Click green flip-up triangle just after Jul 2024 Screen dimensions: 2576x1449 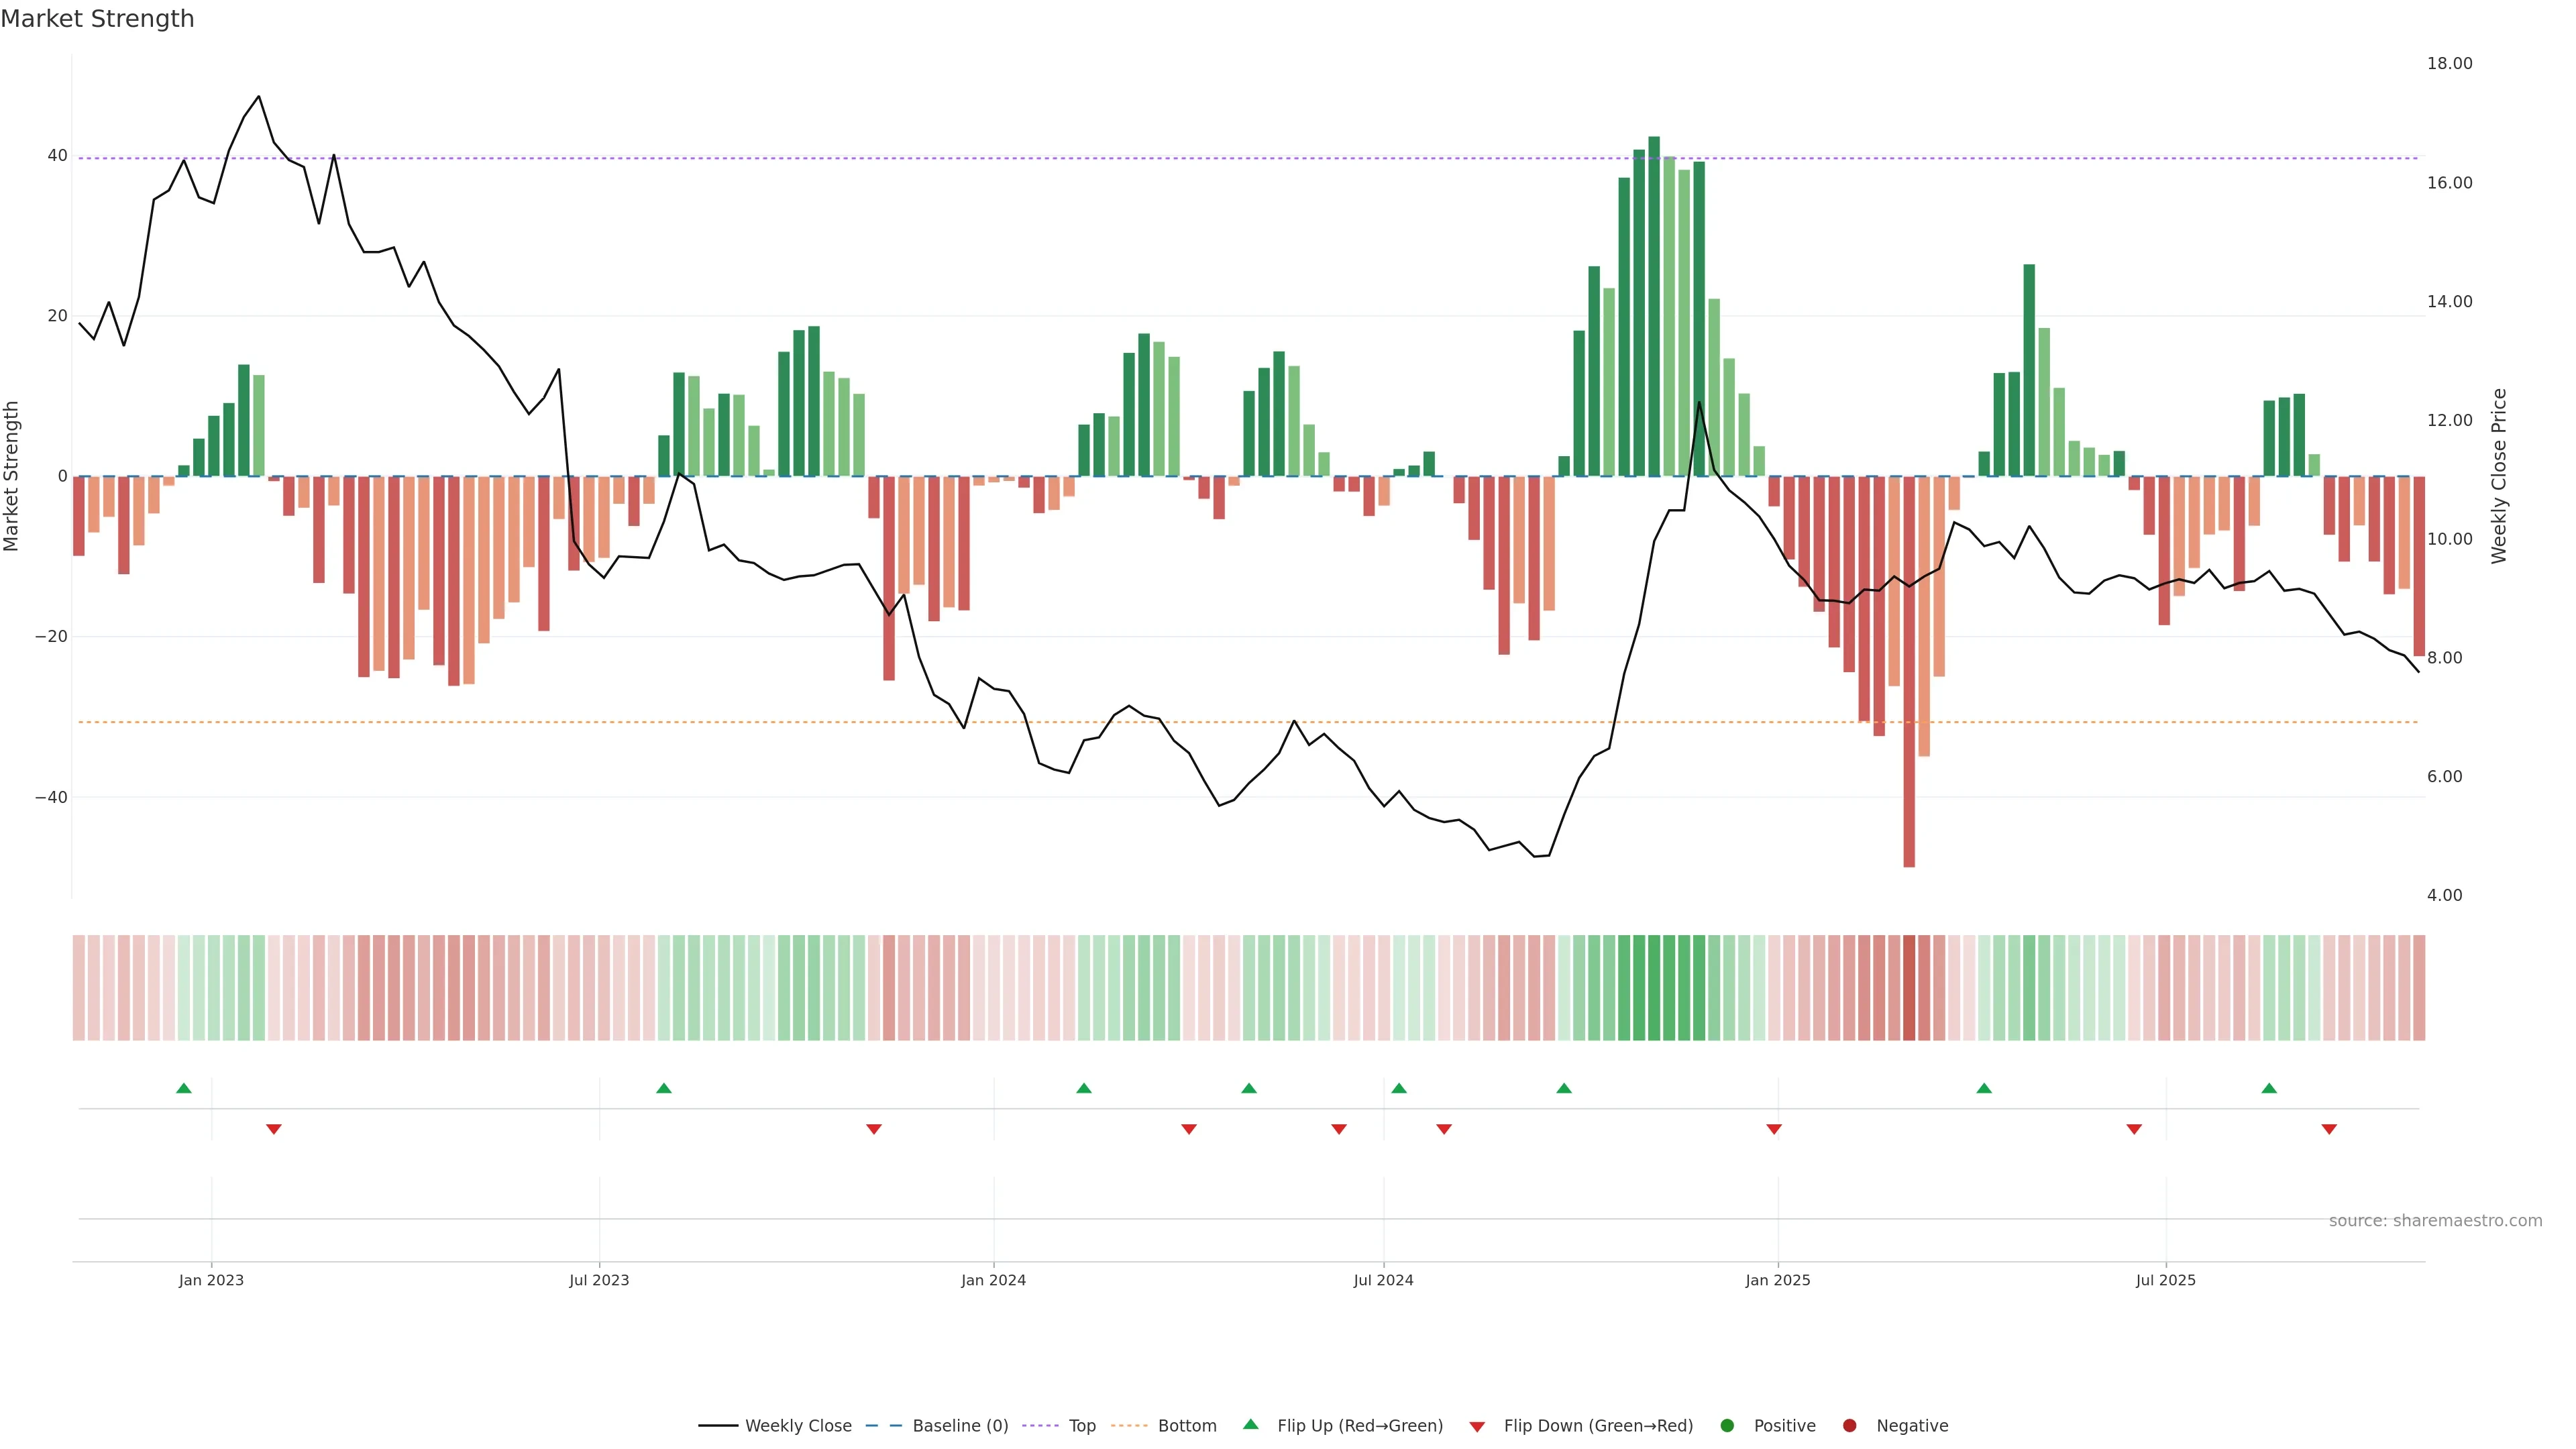(x=1399, y=1088)
